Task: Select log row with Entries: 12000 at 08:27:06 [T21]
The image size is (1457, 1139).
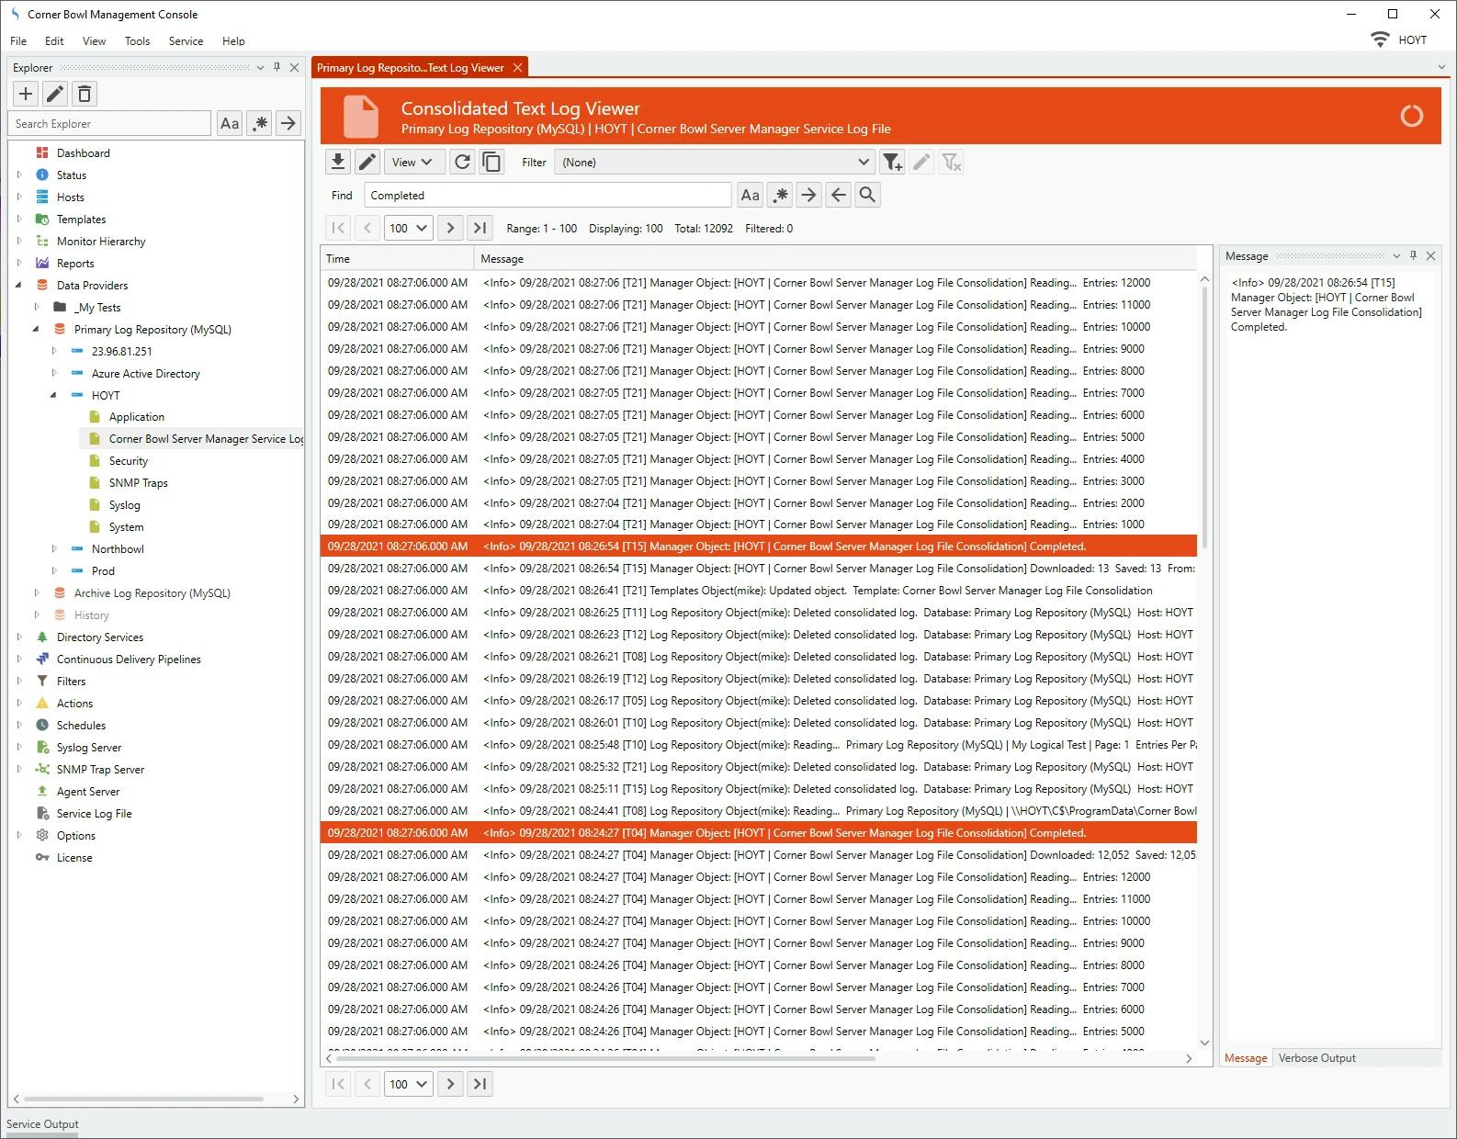Action: click(759, 282)
